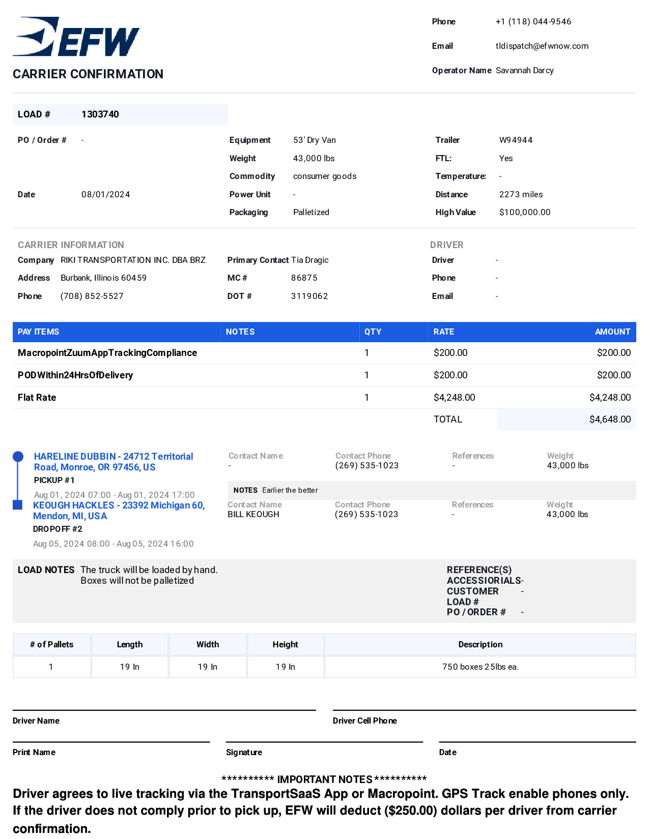Select operator name Savannah Darcy
The width and height of the screenshot is (649, 839).
[525, 70]
